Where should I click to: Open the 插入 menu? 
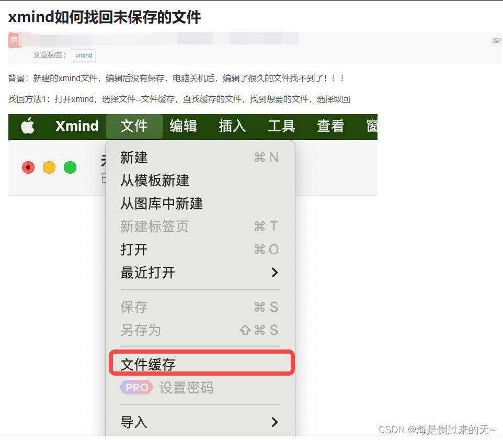pyautogui.click(x=232, y=126)
